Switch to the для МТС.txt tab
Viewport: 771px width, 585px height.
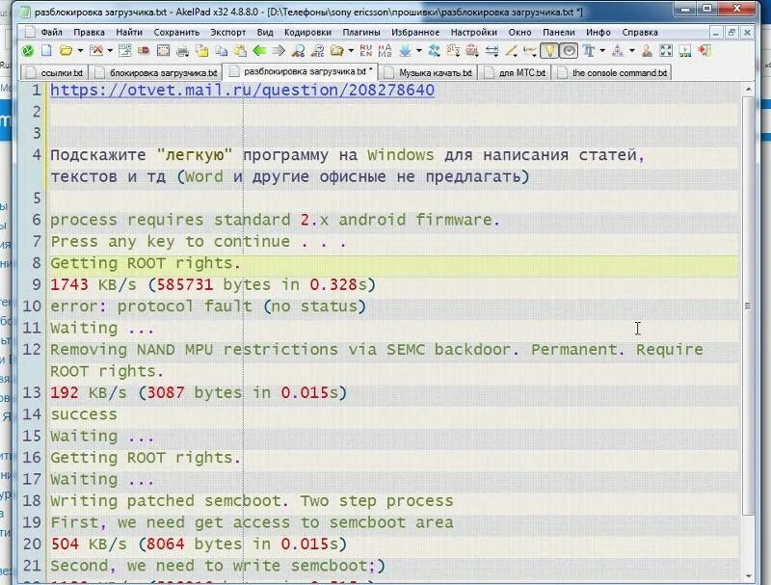516,72
